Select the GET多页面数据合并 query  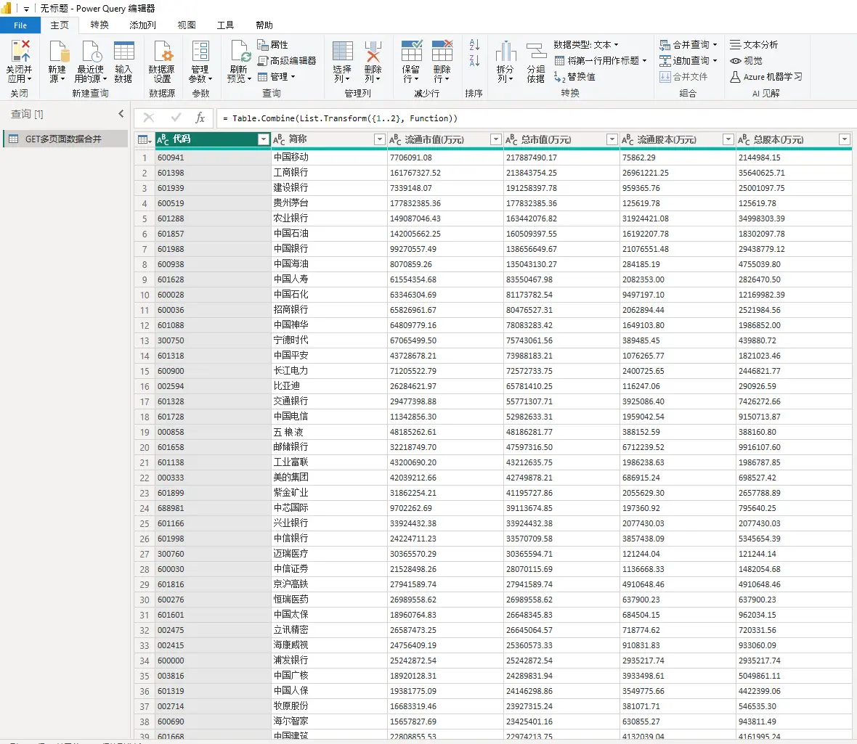coord(65,139)
